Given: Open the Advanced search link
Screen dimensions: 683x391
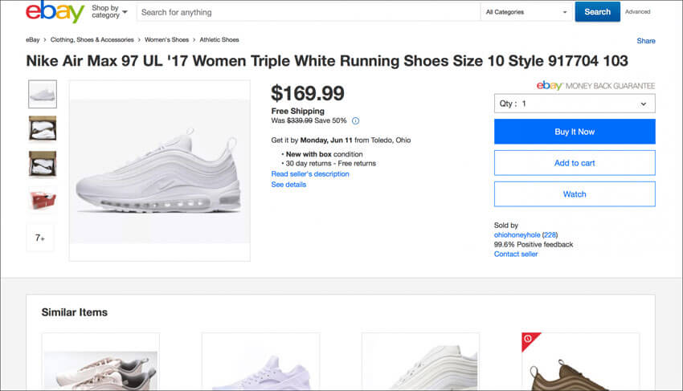Looking at the screenshot, I should [x=638, y=12].
